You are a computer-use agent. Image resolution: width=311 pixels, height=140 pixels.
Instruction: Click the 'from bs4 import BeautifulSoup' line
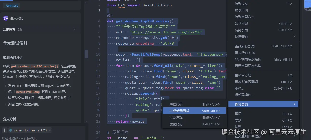coord(139,5)
